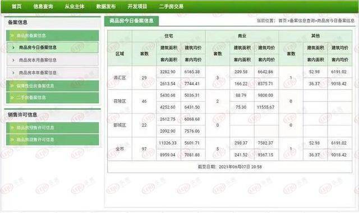Click the commercial area value 209.58
This screenshot has height=213, width=359.
click(241, 72)
